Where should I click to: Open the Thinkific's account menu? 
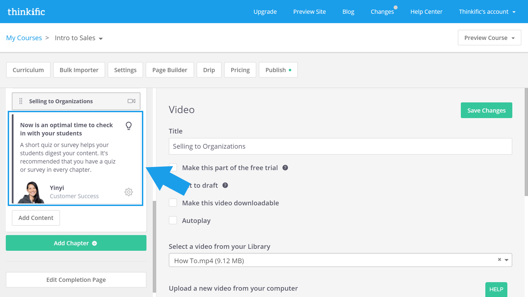point(487,12)
